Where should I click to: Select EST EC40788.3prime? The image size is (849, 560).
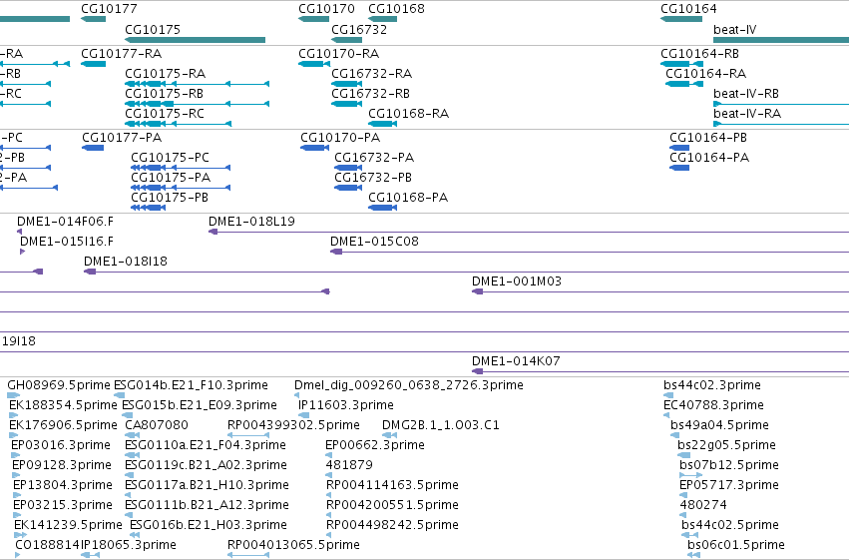point(666,415)
